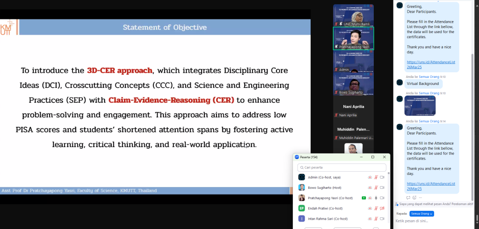Click the muted mic icon on the Admin video tile
The height and width of the screenshot is (229, 479).
(x=336, y=70)
